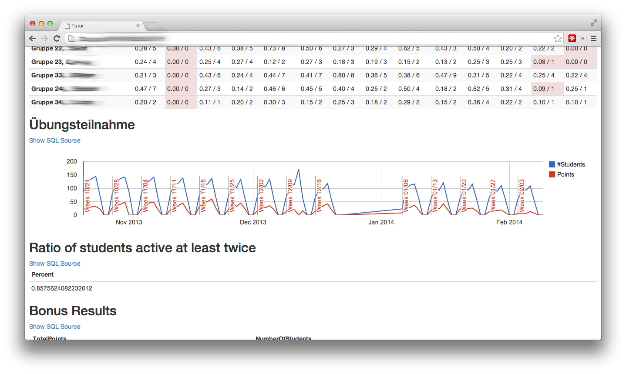Focus the browser address bar
Image resolution: width=626 pixels, height=374 pixels.
point(313,38)
